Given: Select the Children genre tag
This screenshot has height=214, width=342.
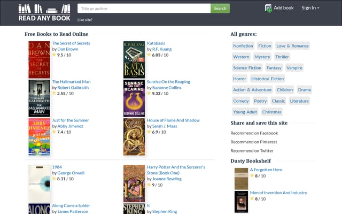Looking at the screenshot, I should [285, 90].
